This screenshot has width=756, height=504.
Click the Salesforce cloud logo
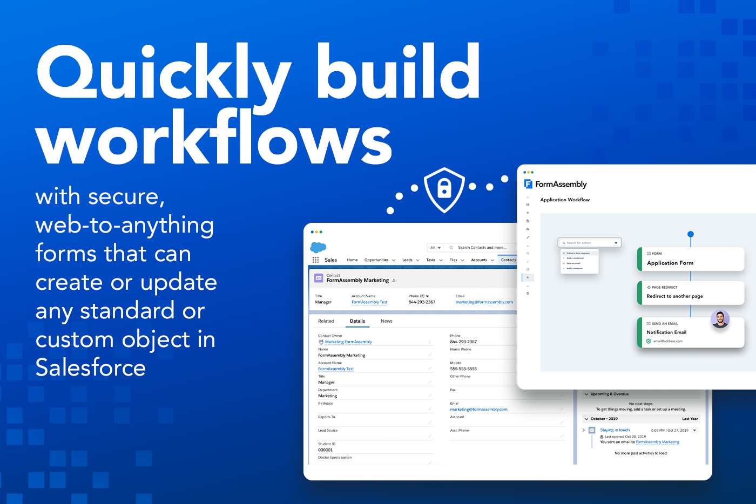tap(318, 247)
